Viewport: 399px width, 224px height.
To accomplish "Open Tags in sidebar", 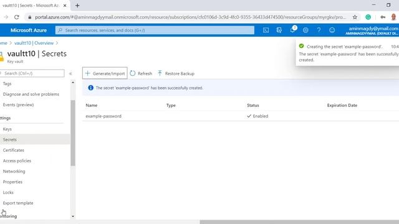I will point(7,83).
